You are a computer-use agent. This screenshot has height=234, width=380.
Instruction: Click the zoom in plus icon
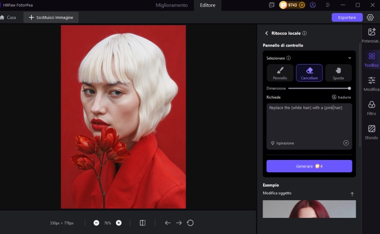coord(119,223)
